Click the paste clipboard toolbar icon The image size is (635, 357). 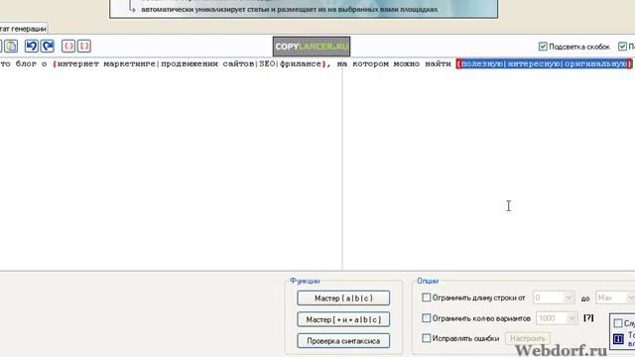tap(11, 47)
